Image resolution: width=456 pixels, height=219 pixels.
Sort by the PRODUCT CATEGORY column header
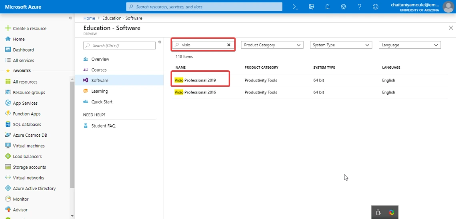262,68
